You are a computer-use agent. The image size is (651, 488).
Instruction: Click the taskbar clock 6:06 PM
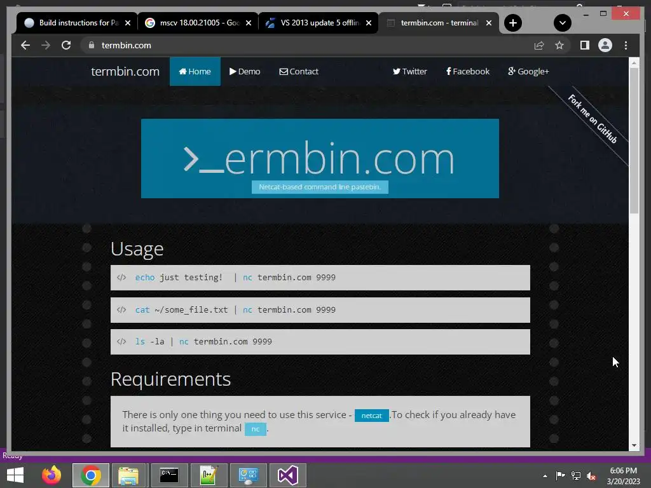click(623, 476)
